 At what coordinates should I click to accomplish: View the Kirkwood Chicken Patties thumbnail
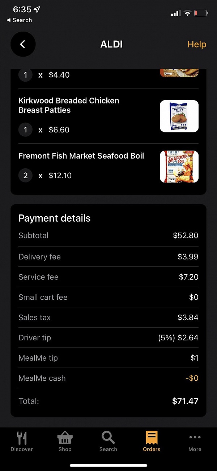179,116
